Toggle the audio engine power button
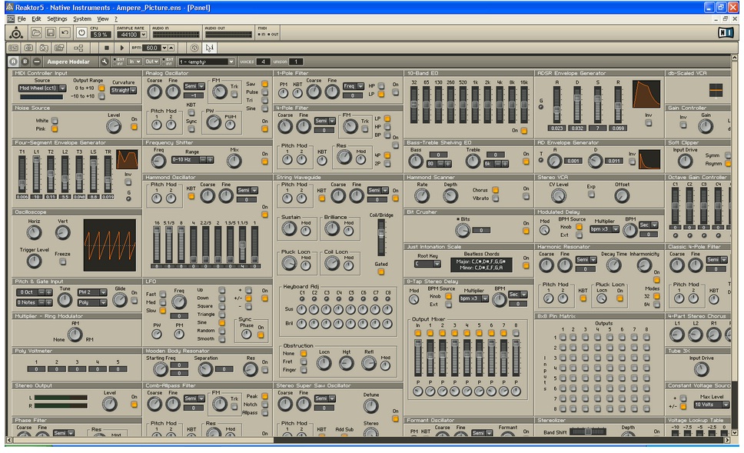The height and width of the screenshot is (453, 744). [81, 33]
